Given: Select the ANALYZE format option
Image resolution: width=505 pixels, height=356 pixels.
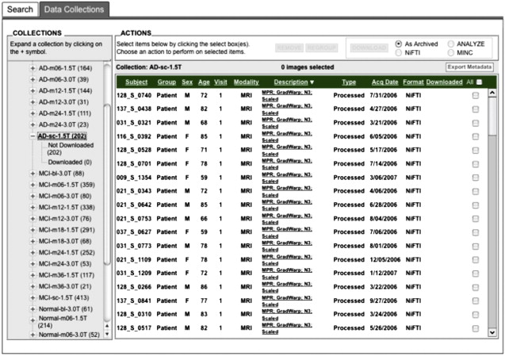Looking at the screenshot, I should pyautogui.click(x=451, y=44).
